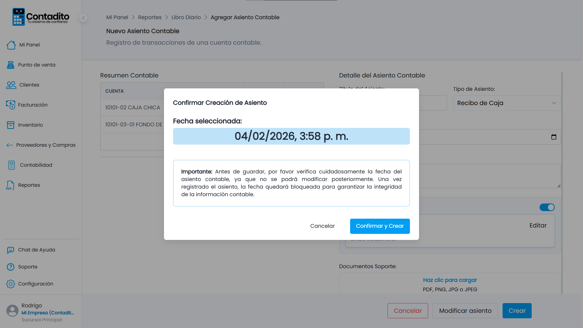Click the Contadito calculator logo icon

[19, 17]
